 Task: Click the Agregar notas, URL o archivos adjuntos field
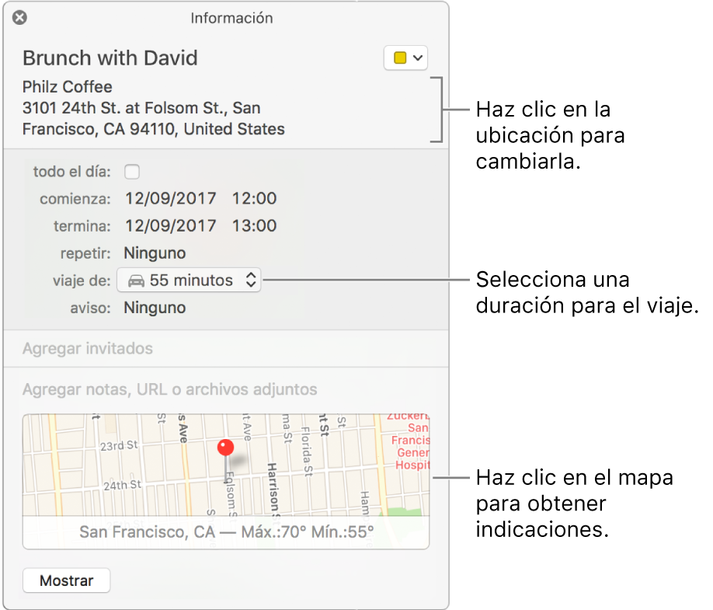(x=169, y=389)
